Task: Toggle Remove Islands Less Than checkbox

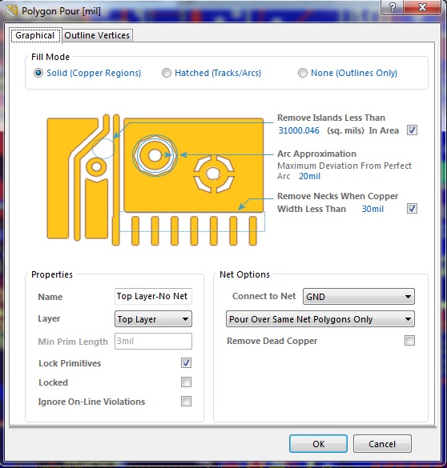Action: (412, 130)
